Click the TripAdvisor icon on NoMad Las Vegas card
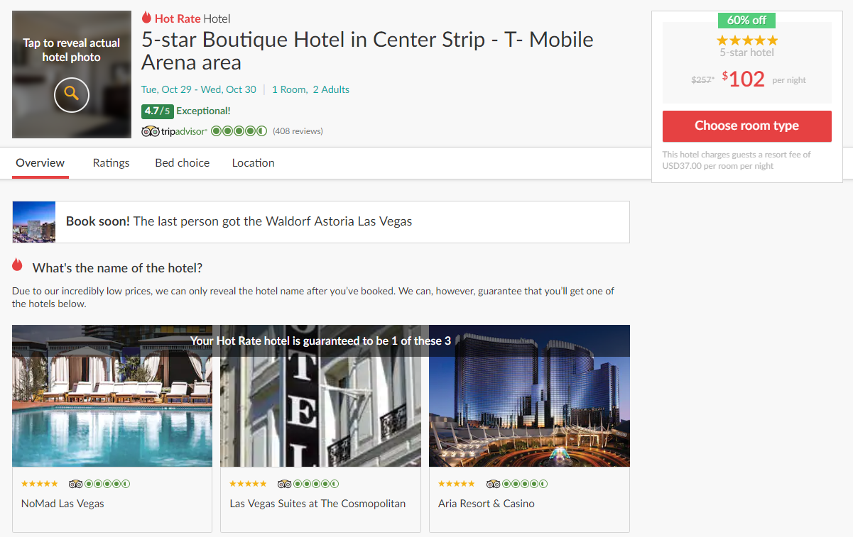This screenshot has width=853, height=537. pyautogui.click(x=75, y=484)
